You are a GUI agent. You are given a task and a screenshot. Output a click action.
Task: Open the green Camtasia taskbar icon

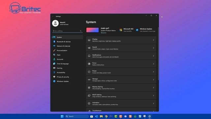coord(116,116)
